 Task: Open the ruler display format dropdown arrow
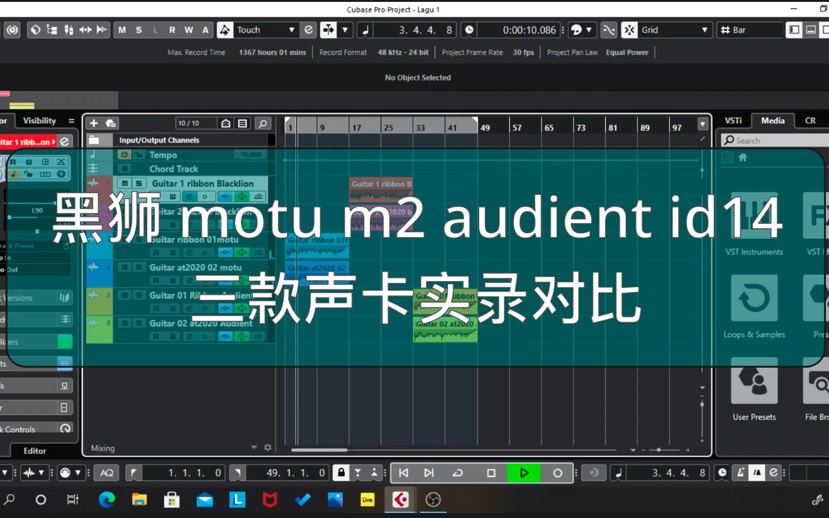click(x=703, y=124)
